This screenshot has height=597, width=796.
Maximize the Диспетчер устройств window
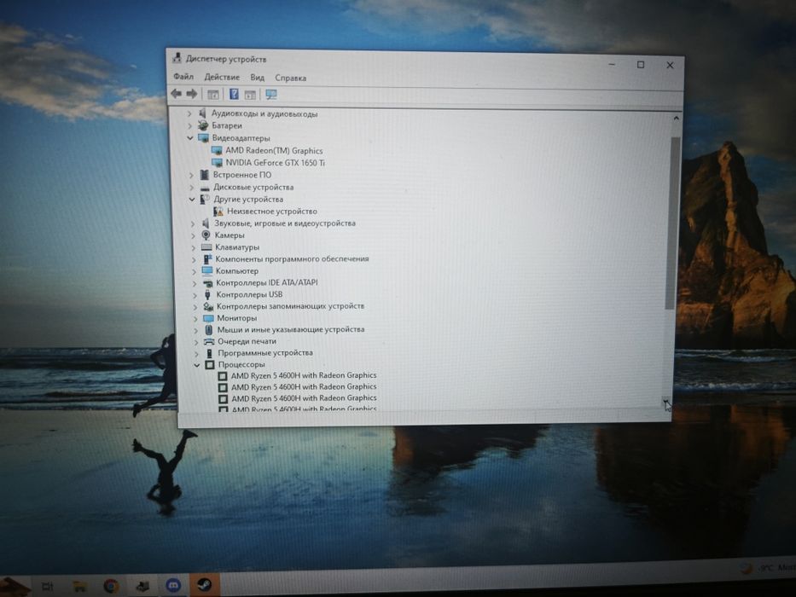641,65
